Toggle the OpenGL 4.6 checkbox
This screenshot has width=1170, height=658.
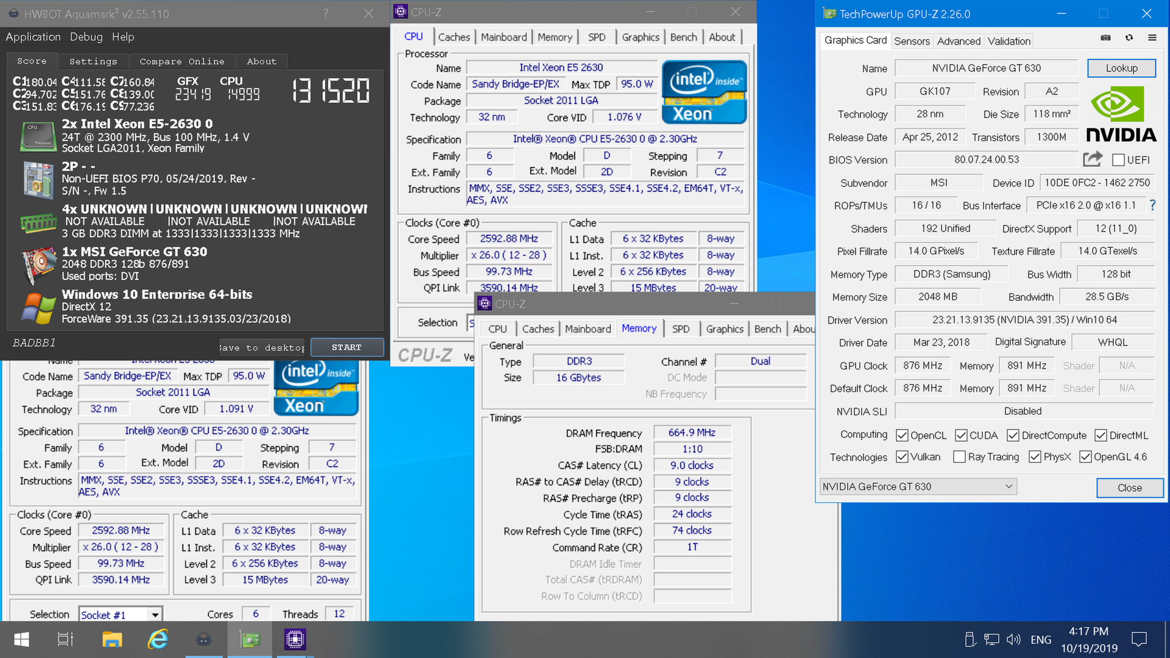(x=1085, y=457)
